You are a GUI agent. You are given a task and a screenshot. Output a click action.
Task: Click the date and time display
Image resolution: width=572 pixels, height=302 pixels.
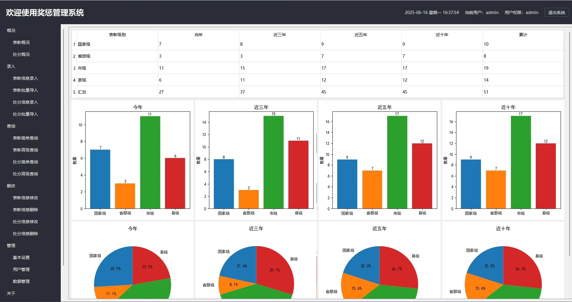[x=432, y=13]
